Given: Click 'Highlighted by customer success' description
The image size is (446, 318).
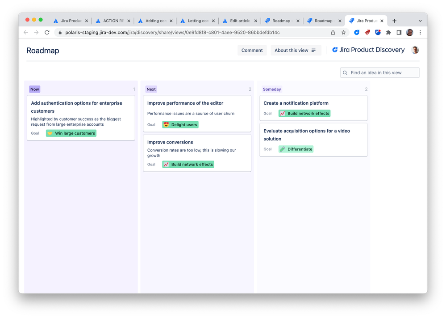Looking at the screenshot, I should point(76,122).
